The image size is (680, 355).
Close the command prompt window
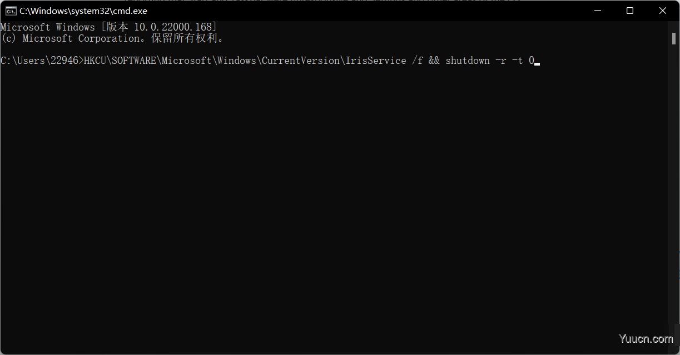click(x=663, y=11)
